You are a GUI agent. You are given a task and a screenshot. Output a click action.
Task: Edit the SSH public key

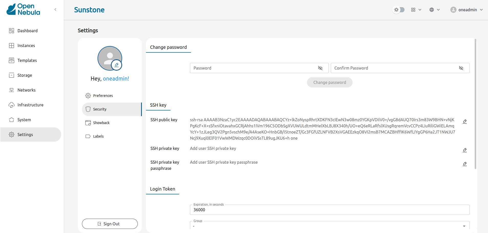coord(465,121)
